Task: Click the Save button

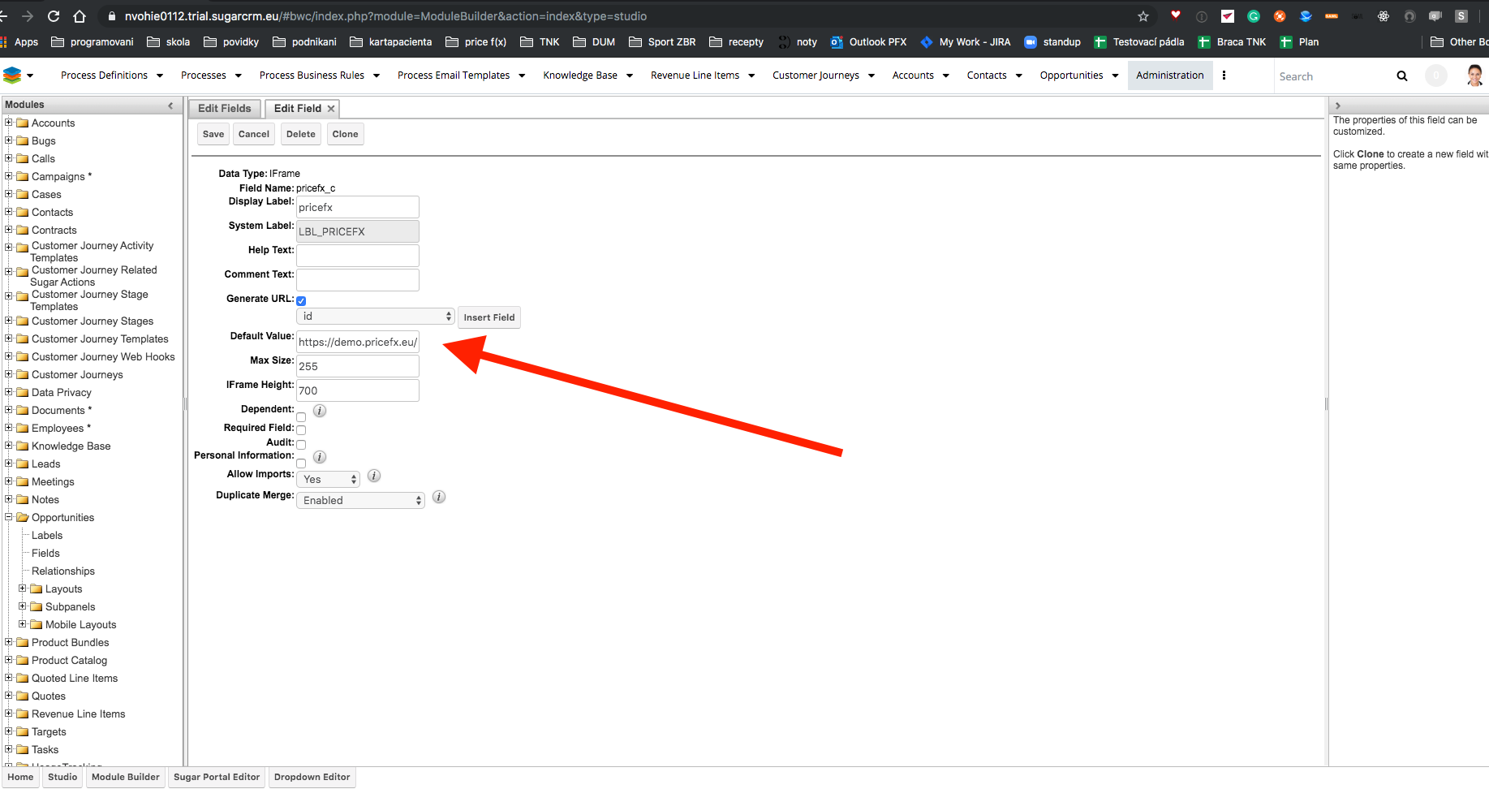Action: coord(213,134)
